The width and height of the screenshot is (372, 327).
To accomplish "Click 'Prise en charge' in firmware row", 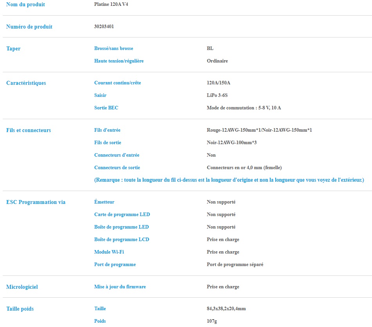I will coord(223,287).
